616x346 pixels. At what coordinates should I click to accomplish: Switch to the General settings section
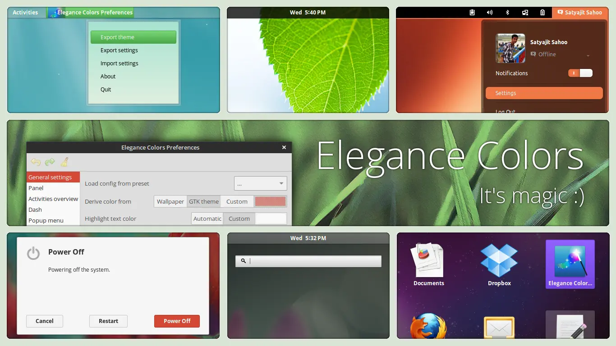(53, 177)
